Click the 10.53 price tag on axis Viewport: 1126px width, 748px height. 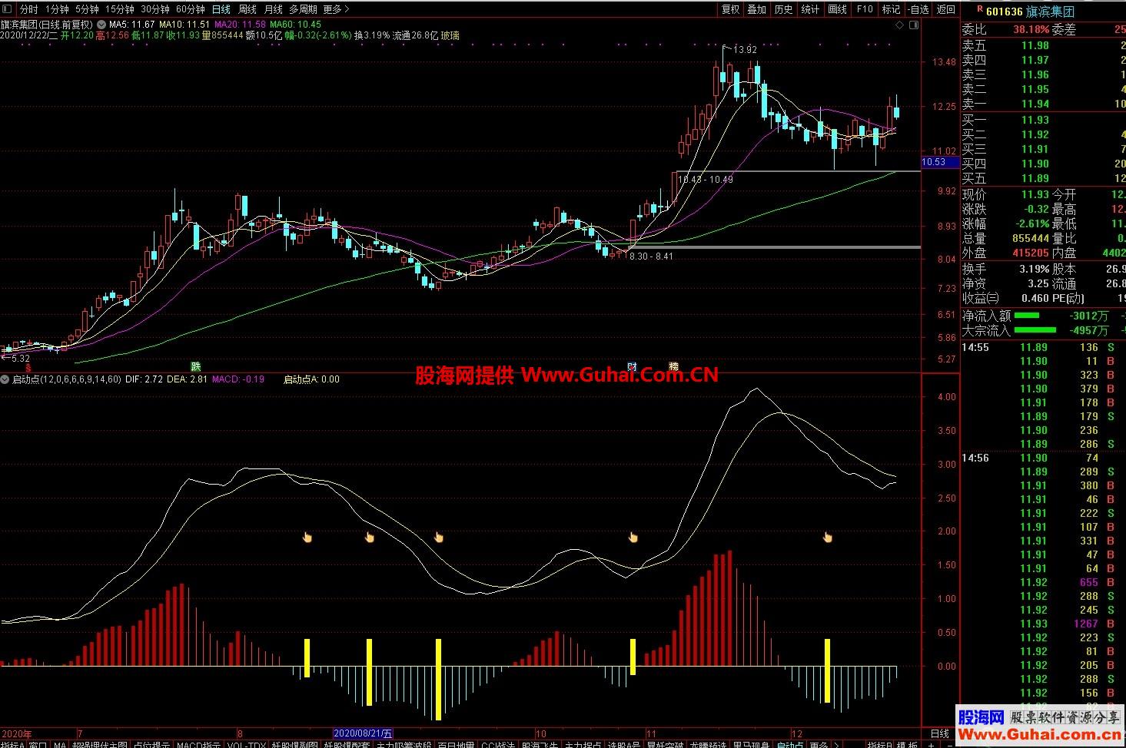coord(940,162)
